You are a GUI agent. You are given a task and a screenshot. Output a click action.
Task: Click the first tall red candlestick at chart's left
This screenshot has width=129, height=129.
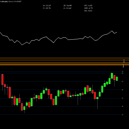tap(2, 79)
